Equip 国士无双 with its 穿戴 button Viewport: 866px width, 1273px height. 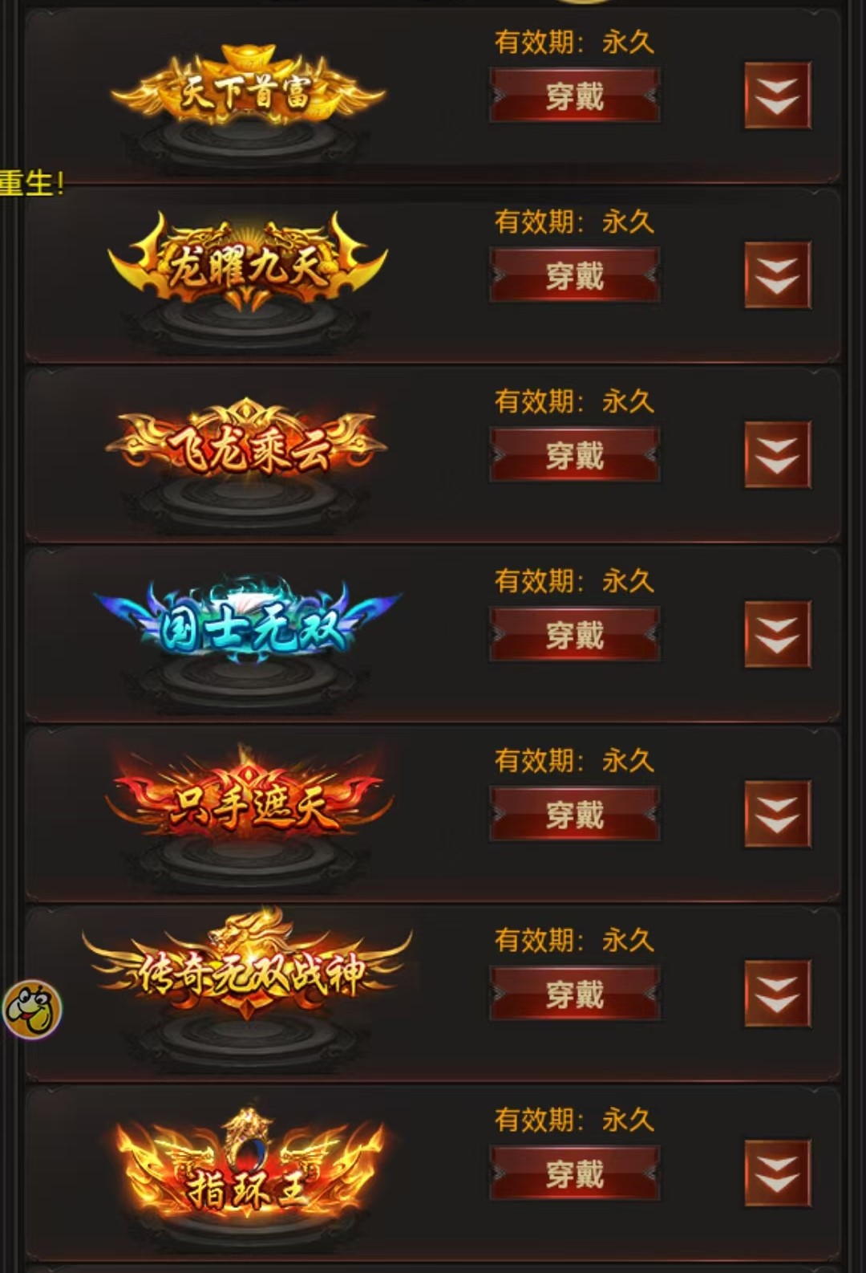click(x=574, y=634)
